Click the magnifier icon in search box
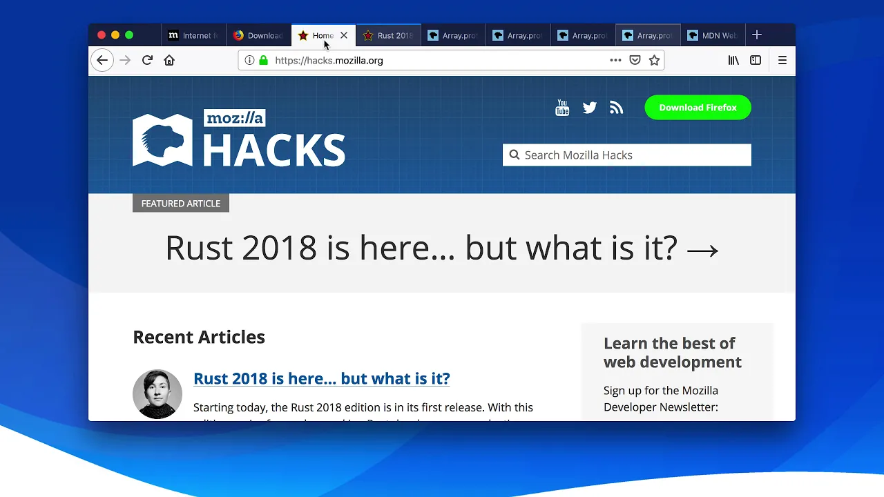 click(x=514, y=155)
